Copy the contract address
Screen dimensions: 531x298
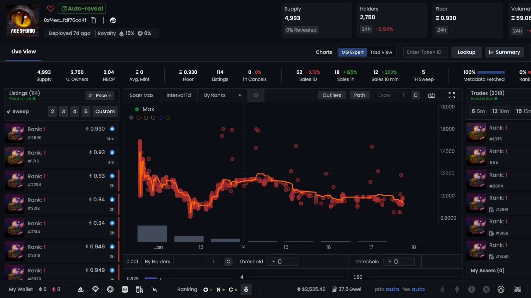pyautogui.click(x=93, y=20)
